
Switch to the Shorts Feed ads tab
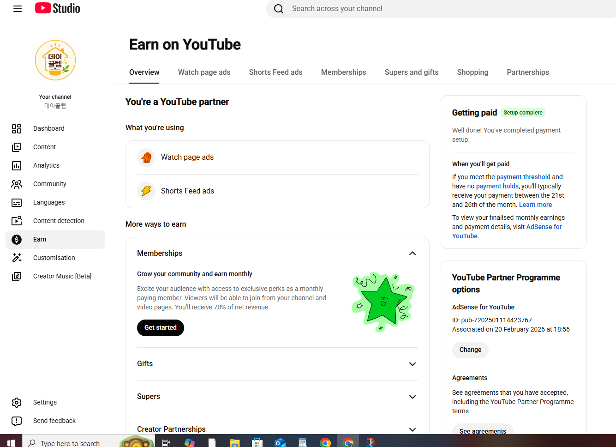tap(276, 72)
